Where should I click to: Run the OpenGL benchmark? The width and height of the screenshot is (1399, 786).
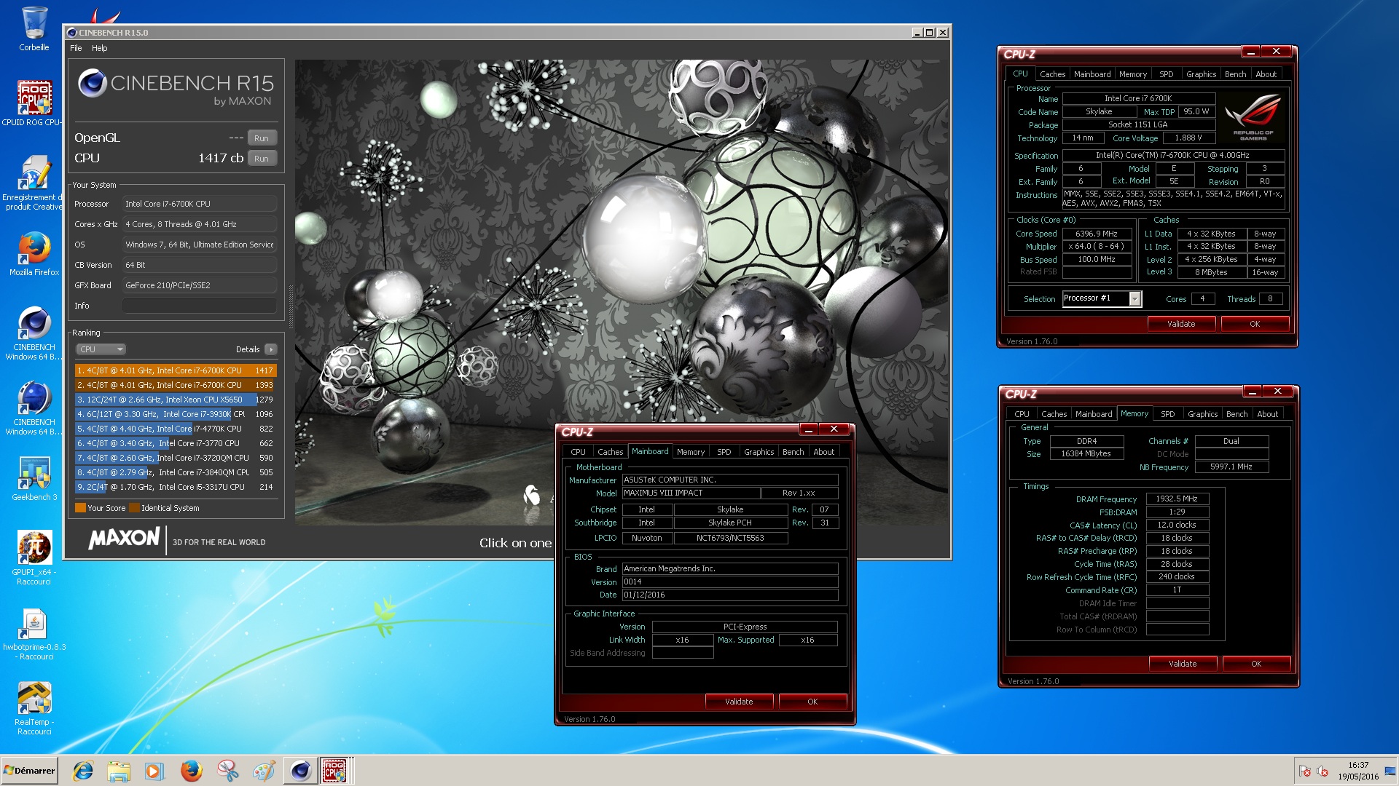tap(262, 138)
